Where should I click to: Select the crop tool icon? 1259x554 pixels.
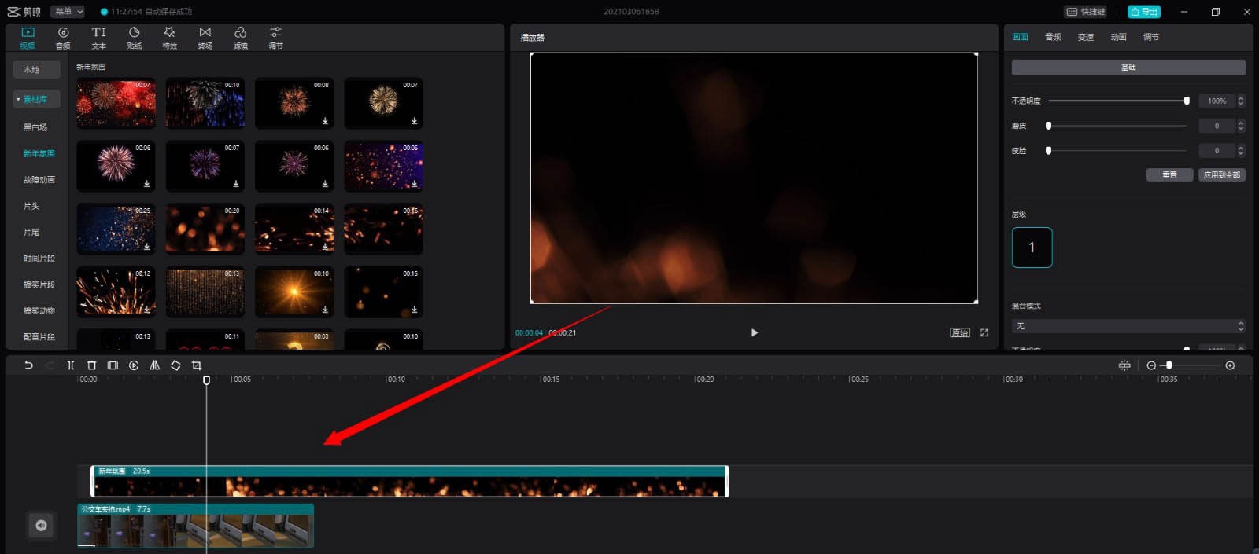197,365
